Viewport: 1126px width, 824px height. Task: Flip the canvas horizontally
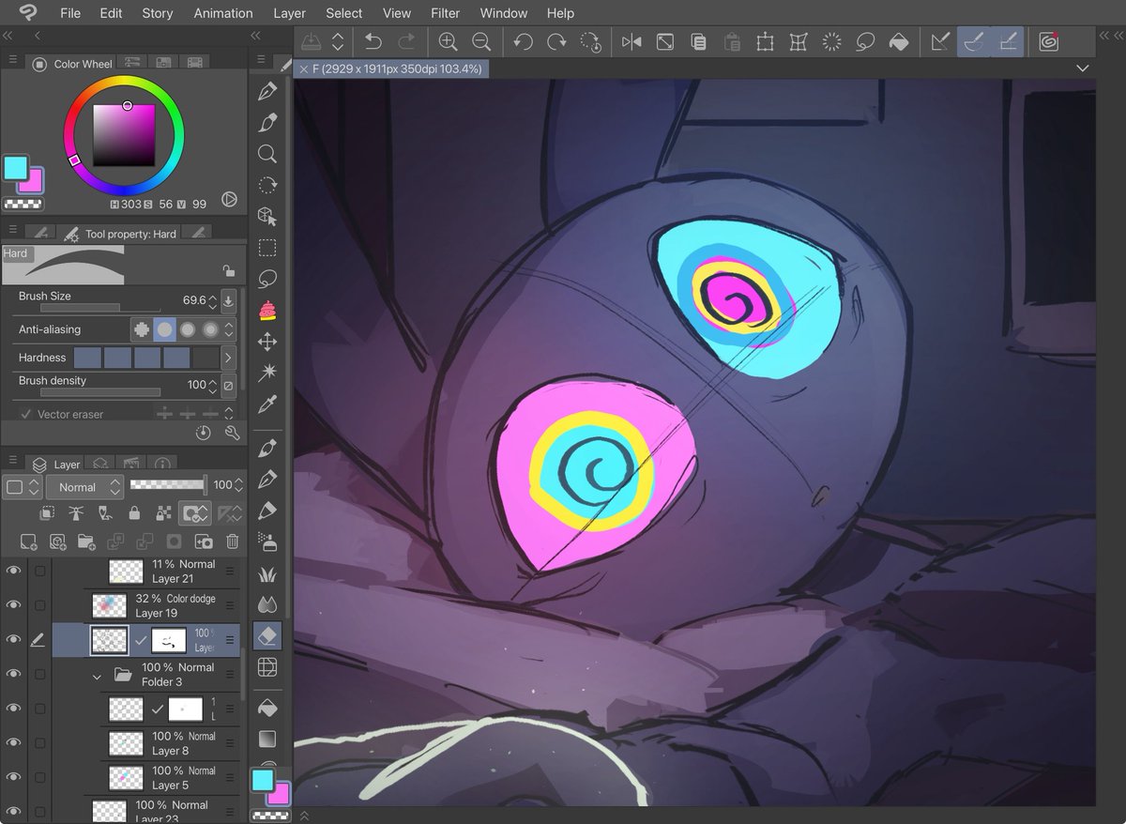pos(631,41)
